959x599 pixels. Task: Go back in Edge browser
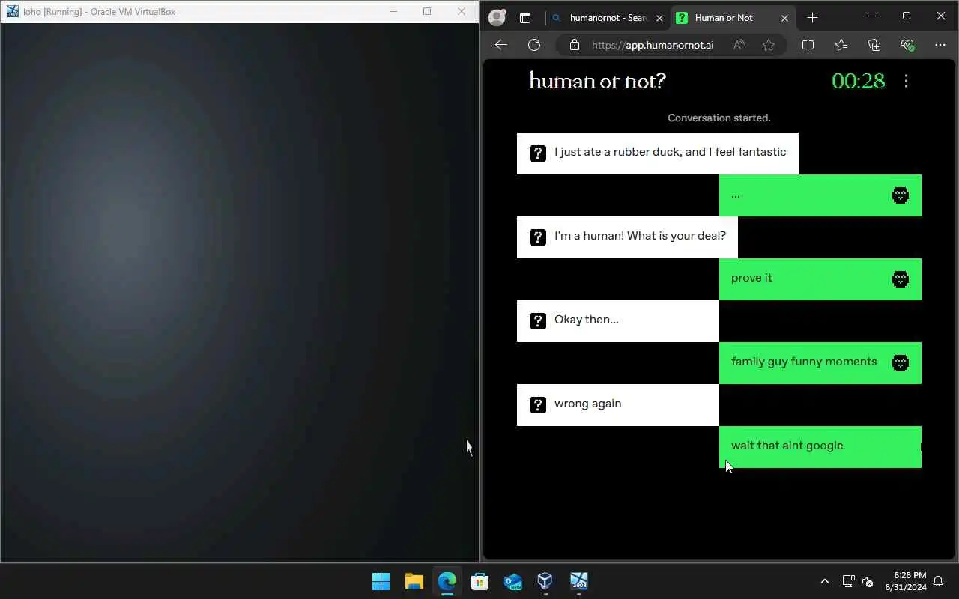501,45
